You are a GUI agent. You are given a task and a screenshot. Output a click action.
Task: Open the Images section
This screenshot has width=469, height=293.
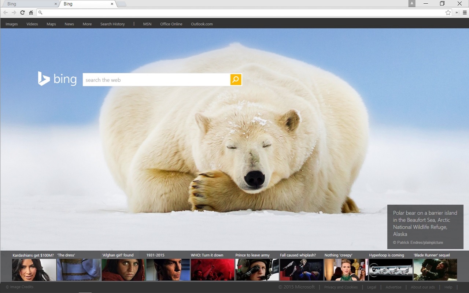click(x=11, y=24)
